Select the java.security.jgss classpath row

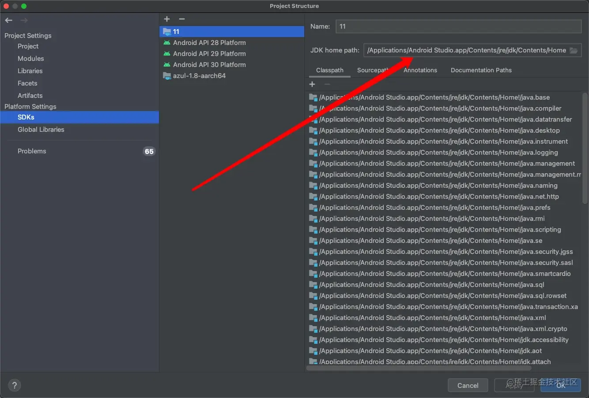tap(444, 252)
